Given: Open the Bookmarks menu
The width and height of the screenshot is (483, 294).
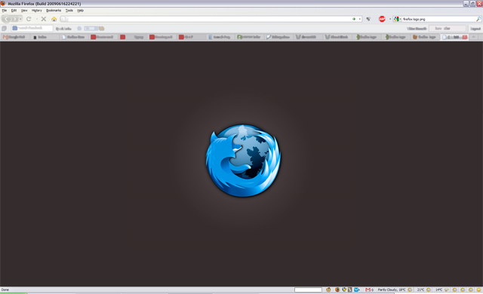Looking at the screenshot, I should tap(54, 11).
